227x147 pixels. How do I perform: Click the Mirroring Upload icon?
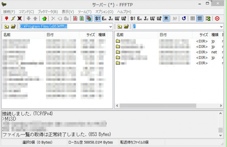point(44,18)
